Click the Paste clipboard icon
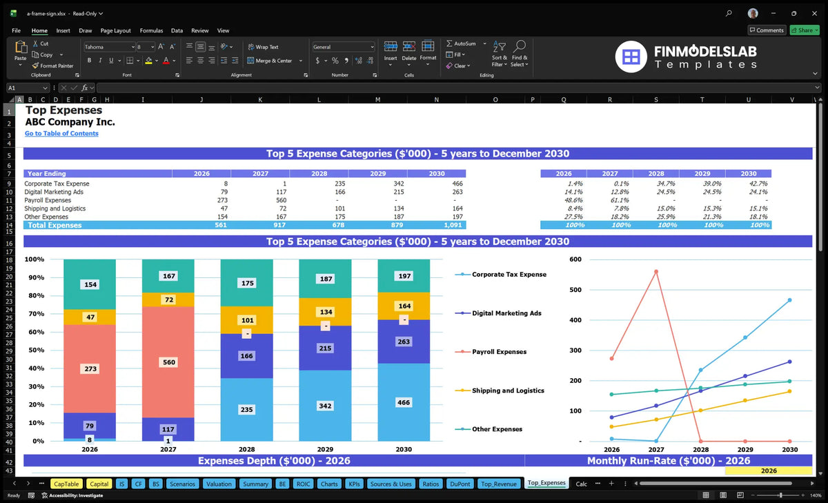The height and width of the screenshot is (503, 828). (20, 48)
